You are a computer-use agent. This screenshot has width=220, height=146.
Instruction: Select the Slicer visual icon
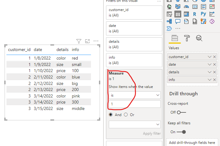click(169, 14)
